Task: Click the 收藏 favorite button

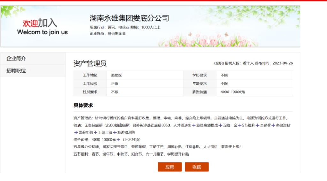Action: coord(196,167)
